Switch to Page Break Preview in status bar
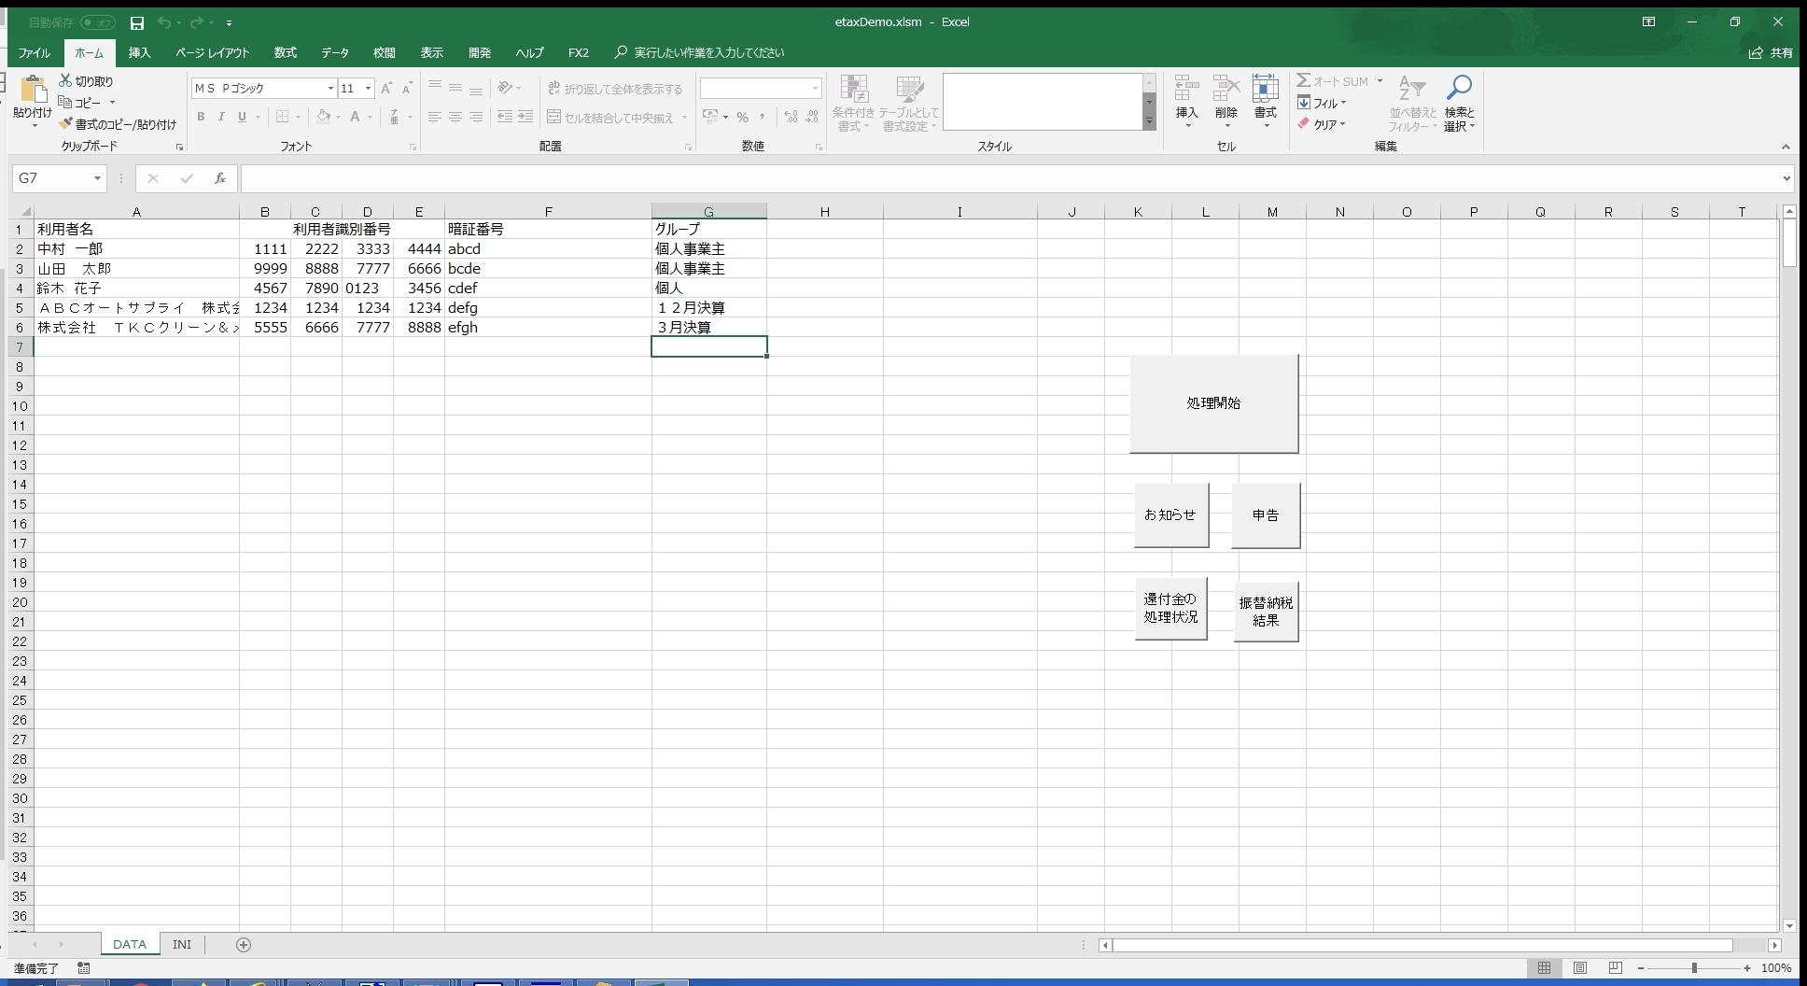 [1616, 968]
